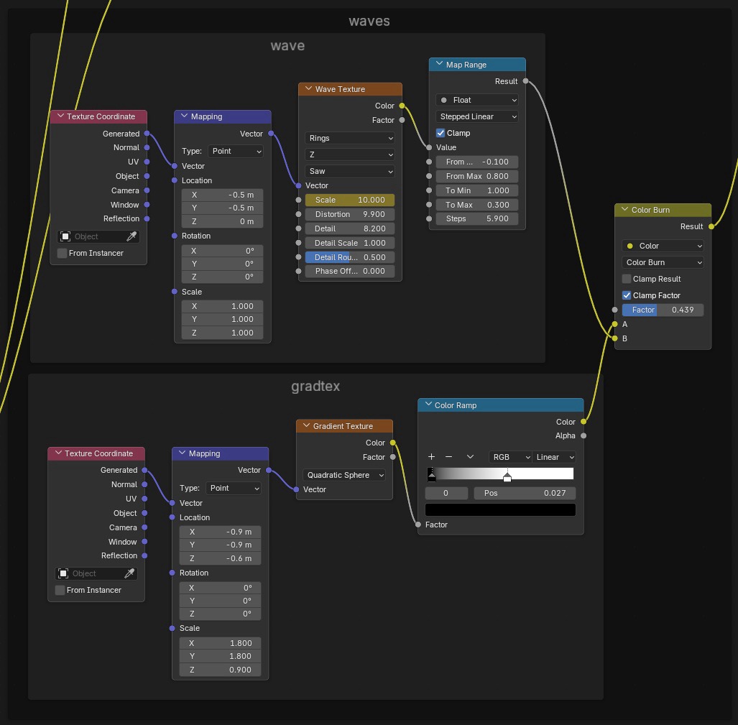Click the eyedropper in the gradtex Texture Coordinate node

pos(129,573)
